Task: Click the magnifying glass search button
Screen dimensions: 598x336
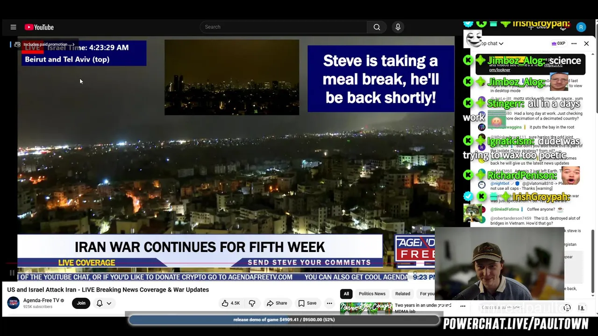Action: 377,27
